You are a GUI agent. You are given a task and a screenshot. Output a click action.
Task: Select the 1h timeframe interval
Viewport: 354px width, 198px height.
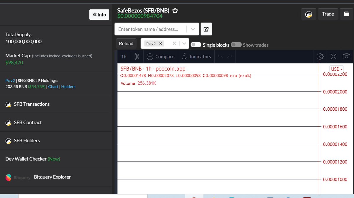[124, 57]
